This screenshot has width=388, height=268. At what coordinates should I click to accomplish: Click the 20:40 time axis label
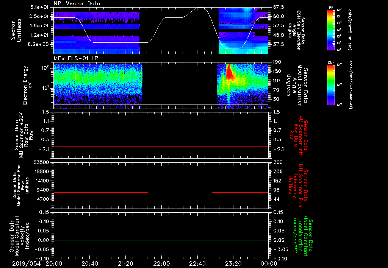coord(89,264)
